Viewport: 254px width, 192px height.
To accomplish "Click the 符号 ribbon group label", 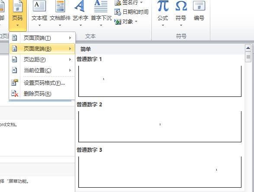I will pos(181,36).
